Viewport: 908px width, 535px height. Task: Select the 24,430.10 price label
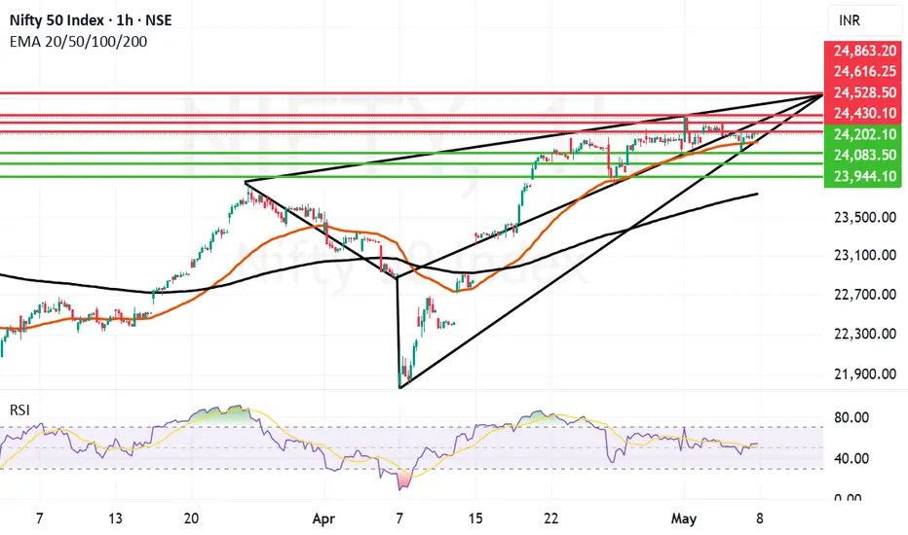[863, 113]
